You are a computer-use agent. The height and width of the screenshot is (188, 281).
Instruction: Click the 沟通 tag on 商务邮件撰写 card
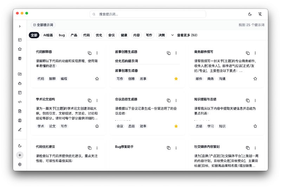(x=222, y=79)
